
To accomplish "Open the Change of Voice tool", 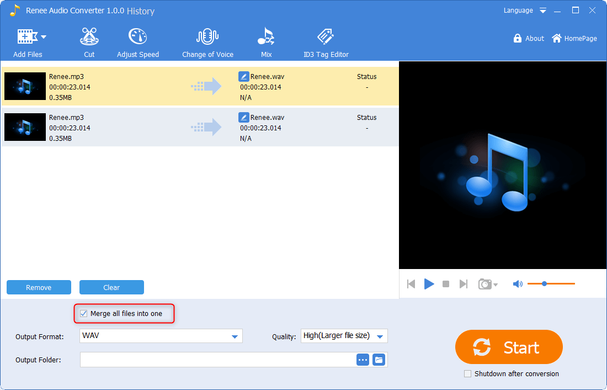I will pos(207,44).
